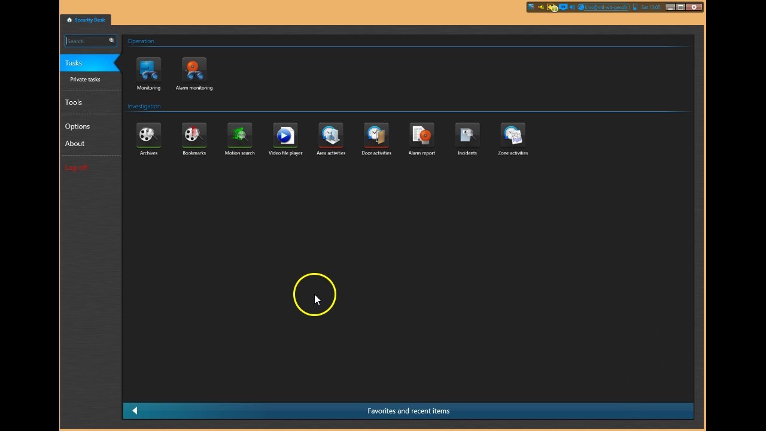Open the Incidents report task
The image size is (766, 431).
[x=467, y=135]
